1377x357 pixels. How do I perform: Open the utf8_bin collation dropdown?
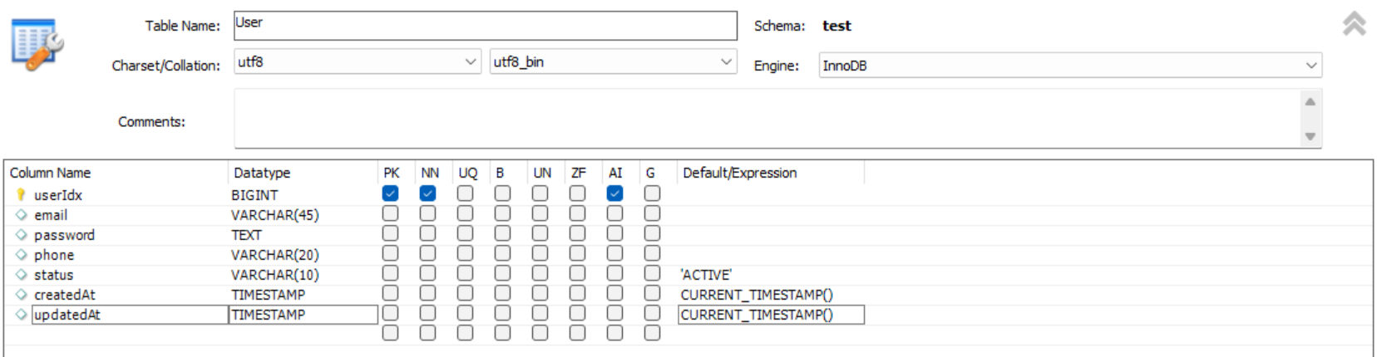tap(726, 61)
